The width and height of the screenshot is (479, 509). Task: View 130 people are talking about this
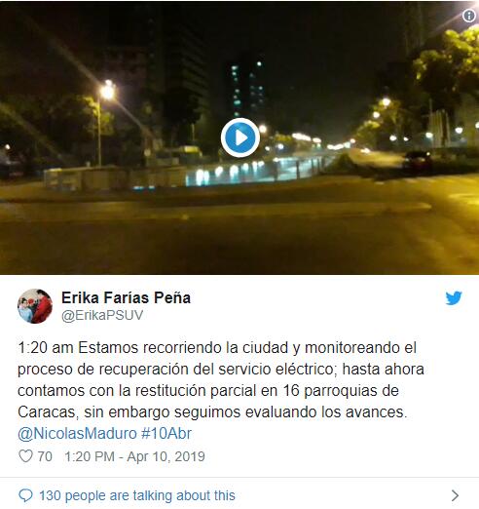click(137, 495)
